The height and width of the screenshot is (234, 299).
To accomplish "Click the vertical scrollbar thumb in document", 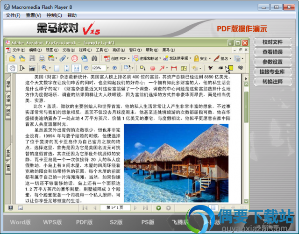I will 246,107.
